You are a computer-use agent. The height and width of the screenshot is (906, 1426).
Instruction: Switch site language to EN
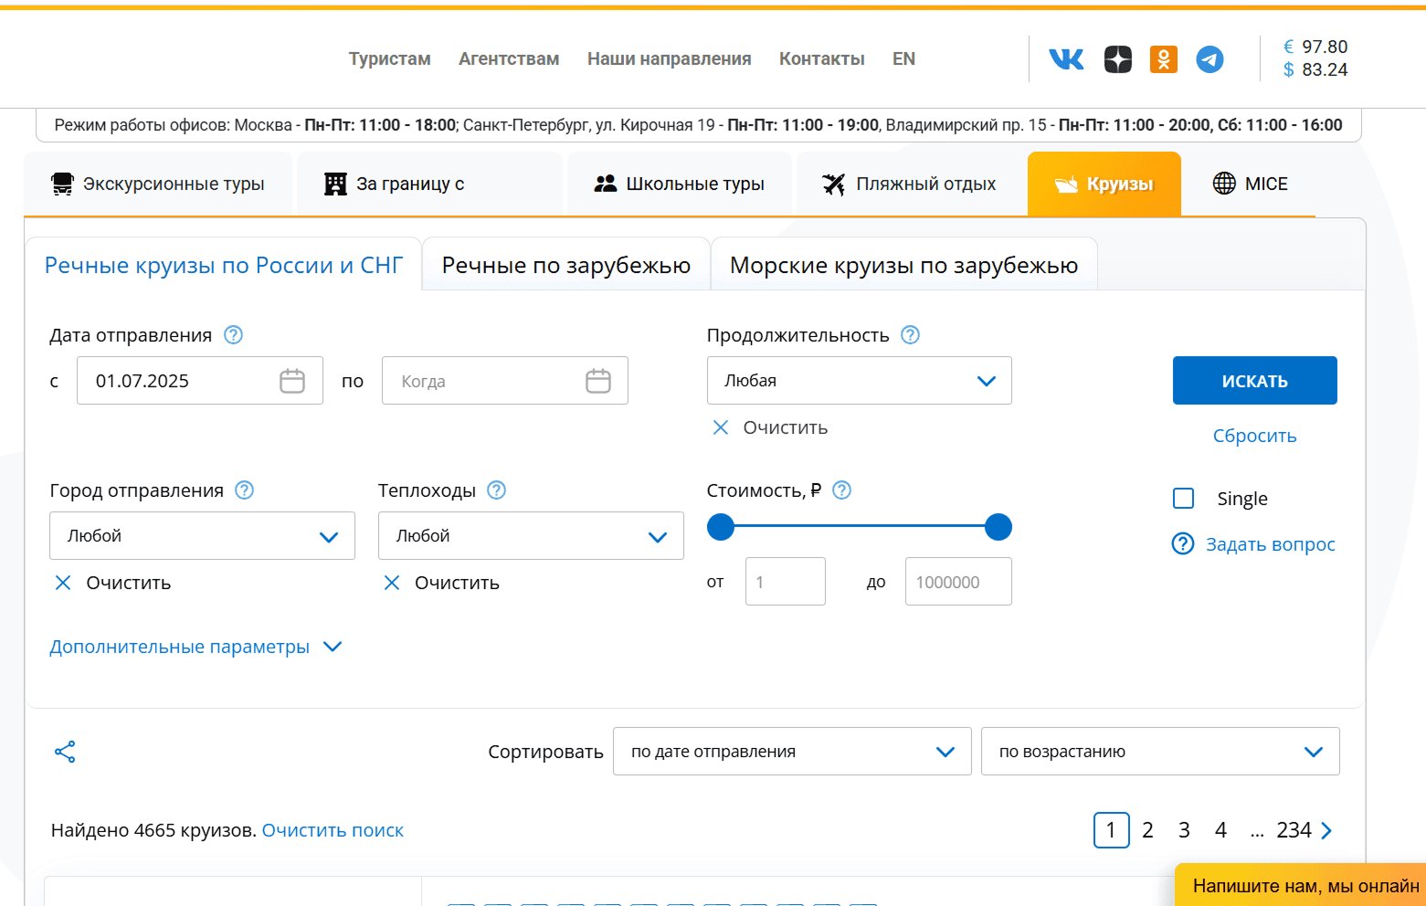(x=903, y=58)
